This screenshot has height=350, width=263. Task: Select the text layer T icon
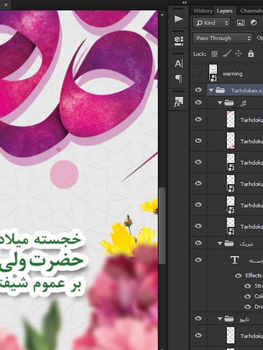[x=235, y=260]
